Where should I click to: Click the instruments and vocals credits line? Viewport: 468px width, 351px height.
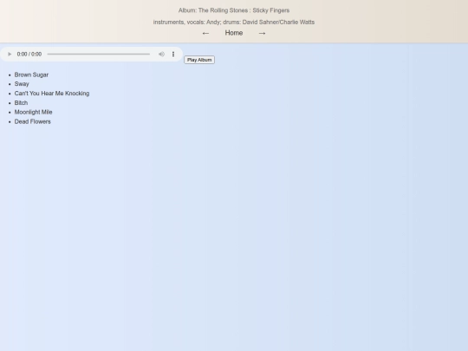pos(234,22)
